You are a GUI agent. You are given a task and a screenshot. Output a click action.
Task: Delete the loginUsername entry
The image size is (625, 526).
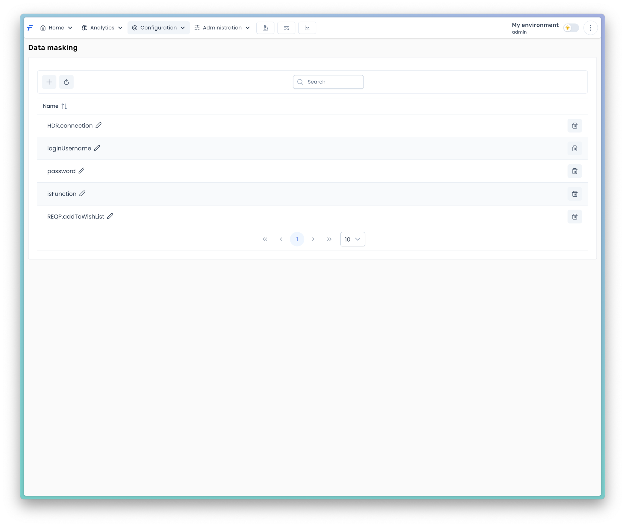point(574,149)
